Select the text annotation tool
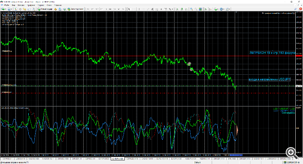The width and height of the screenshot is (303, 164). pyautogui.click(x=161, y=9)
